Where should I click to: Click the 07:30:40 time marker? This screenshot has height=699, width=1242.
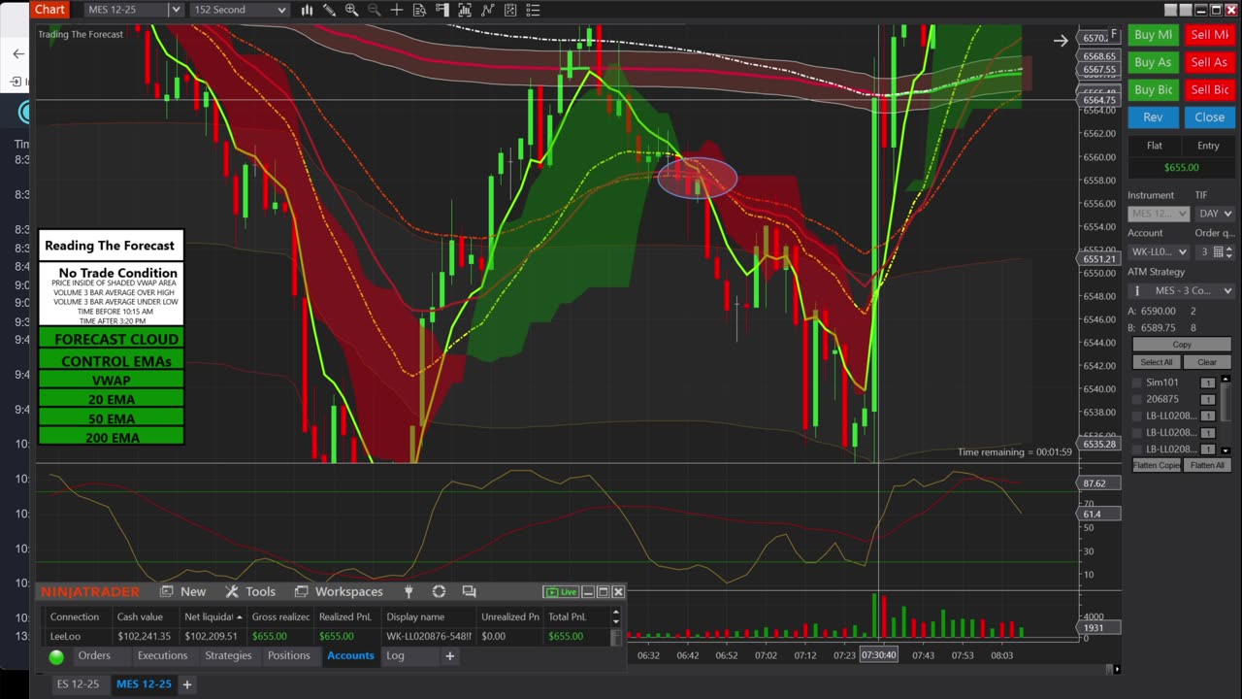point(878,655)
